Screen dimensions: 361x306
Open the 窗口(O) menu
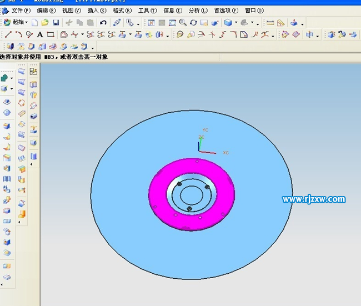pyautogui.click(x=254, y=11)
